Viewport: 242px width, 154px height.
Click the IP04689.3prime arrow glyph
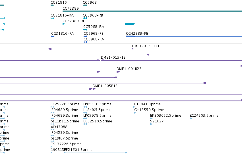[x=53, y=118]
